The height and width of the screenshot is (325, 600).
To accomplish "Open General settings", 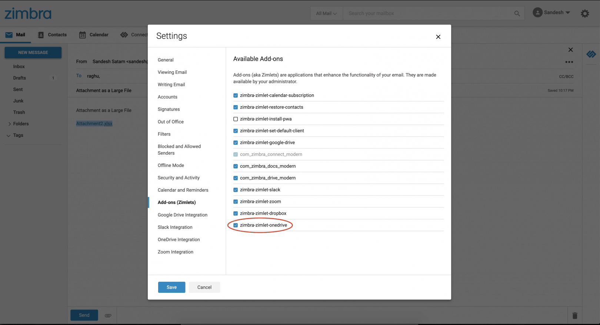I will 166,60.
